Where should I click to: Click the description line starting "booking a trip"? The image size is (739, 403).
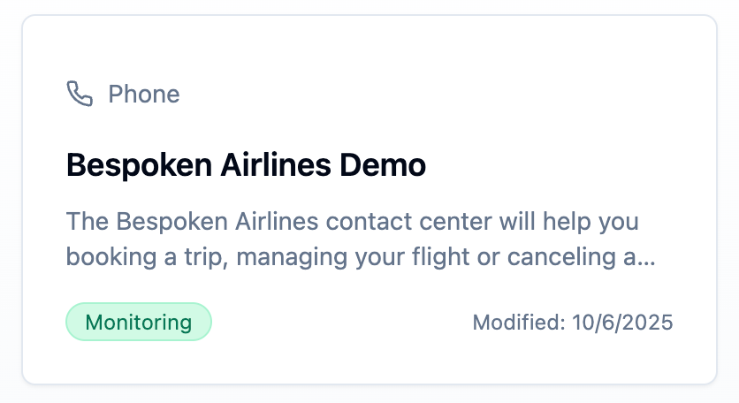click(354, 258)
